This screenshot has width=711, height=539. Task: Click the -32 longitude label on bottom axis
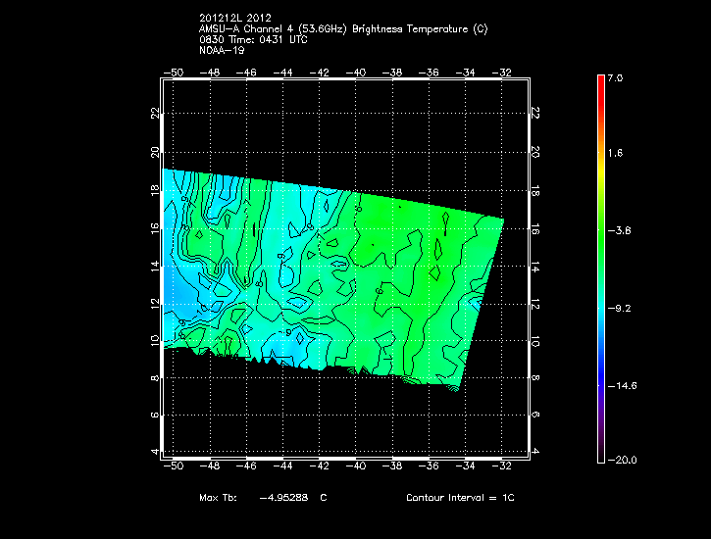coord(502,465)
